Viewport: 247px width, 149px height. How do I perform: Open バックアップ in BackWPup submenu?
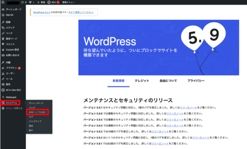click(35, 121)
